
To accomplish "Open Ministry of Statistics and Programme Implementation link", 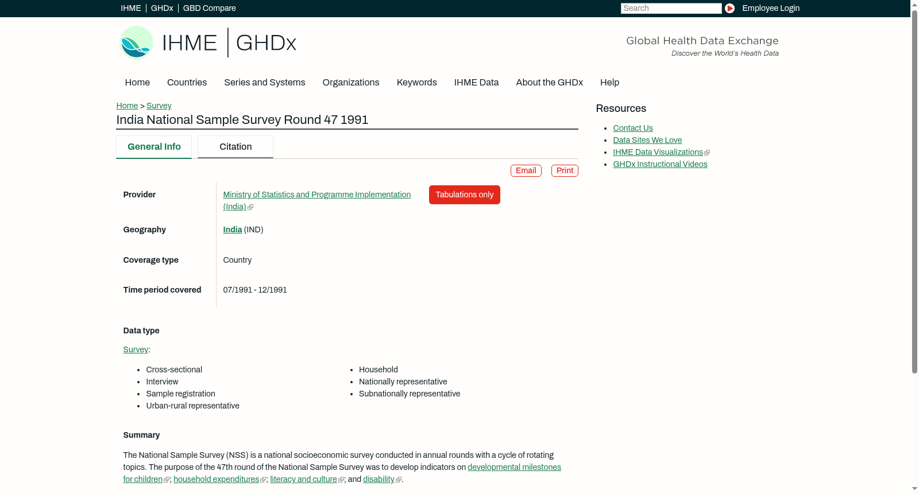I will coord(316,201).
